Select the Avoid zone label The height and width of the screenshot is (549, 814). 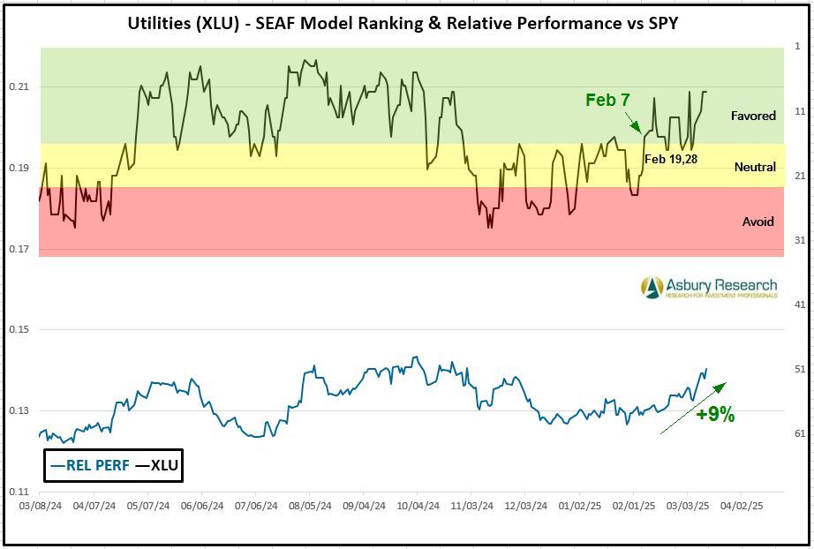(757, 222)
